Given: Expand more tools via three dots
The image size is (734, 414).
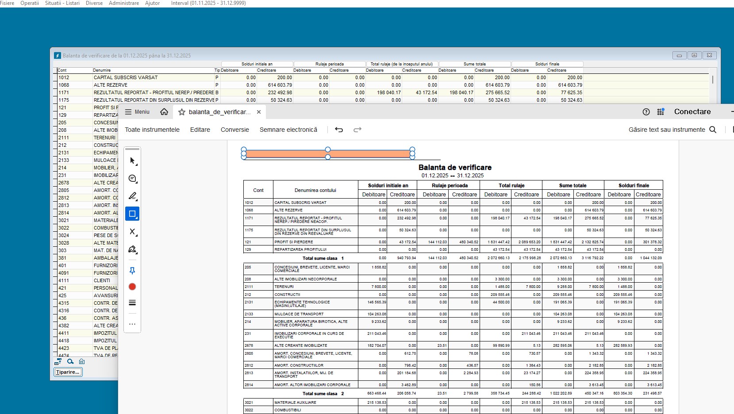Looking at the screenshot, I should (132, 324).
